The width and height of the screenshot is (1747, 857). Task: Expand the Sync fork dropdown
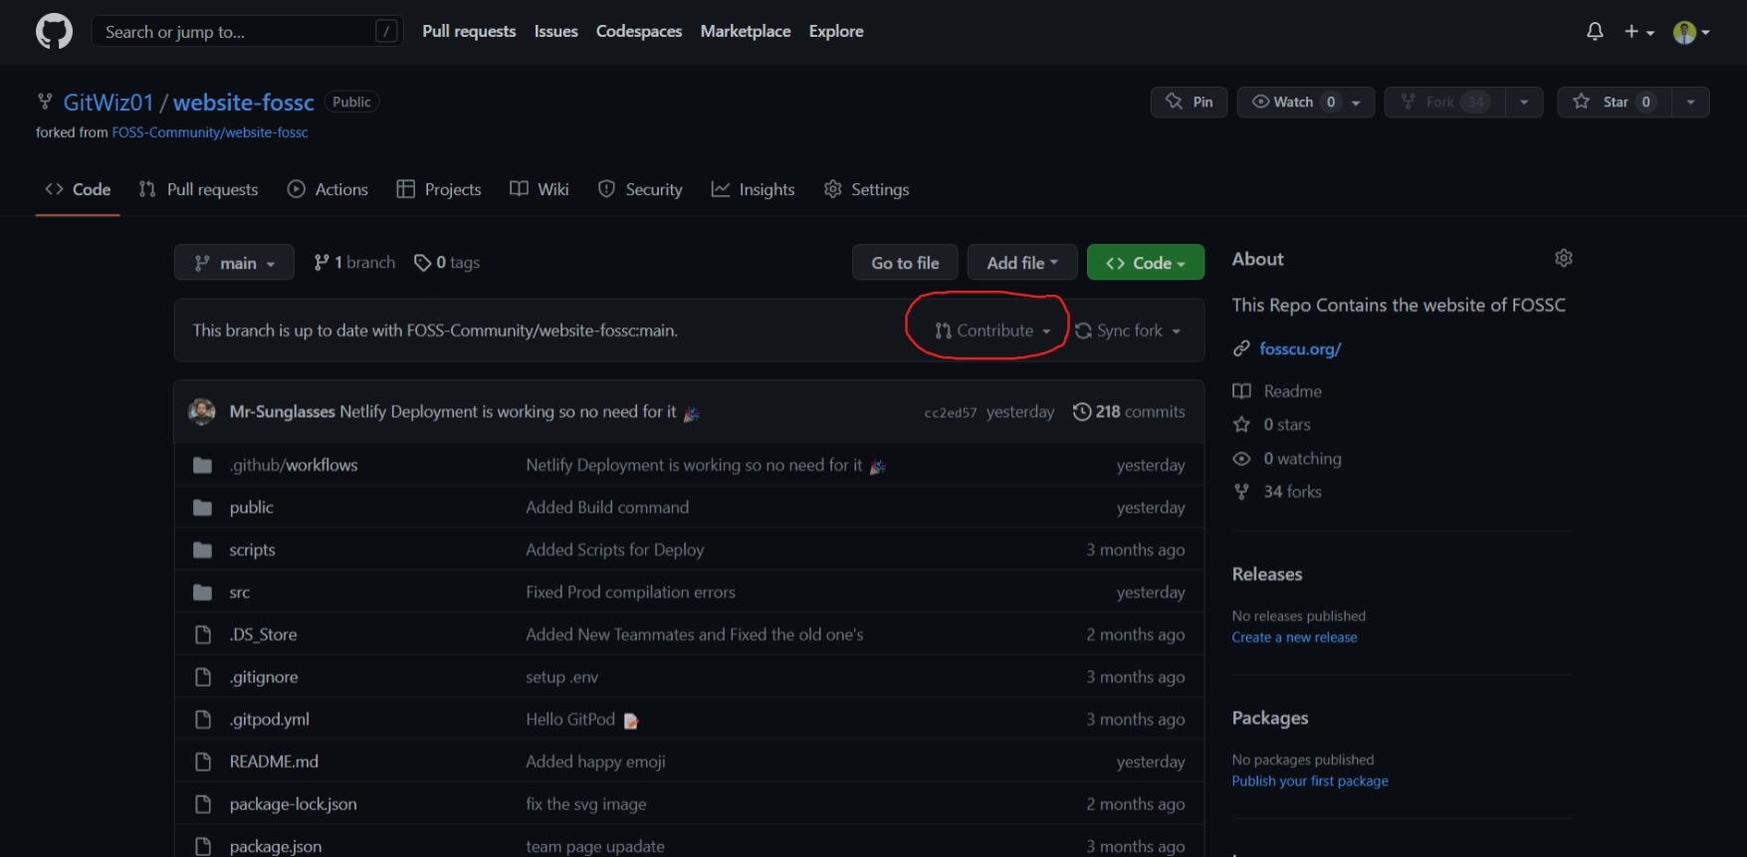pyautogui.click(x=1128, y=330)
